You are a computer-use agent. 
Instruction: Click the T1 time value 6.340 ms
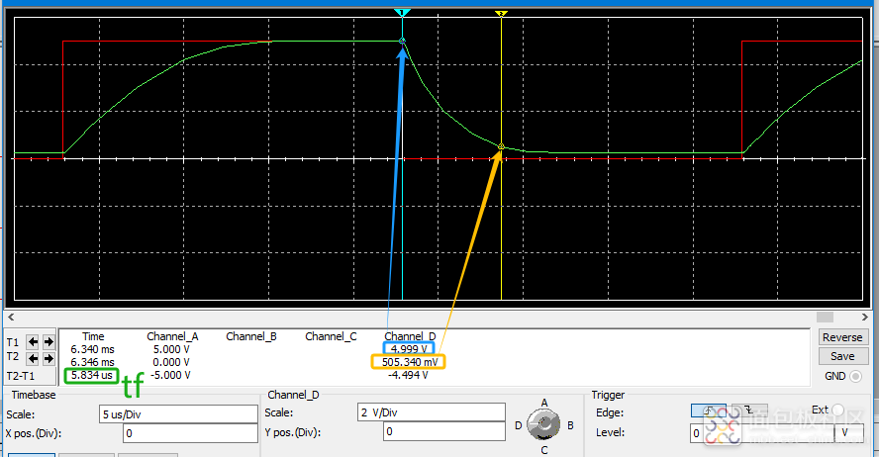pos(92,349)
